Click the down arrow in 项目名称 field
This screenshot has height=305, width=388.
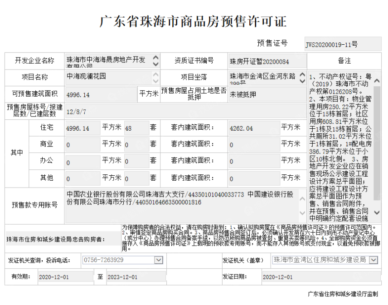click(x=155, y=81)
